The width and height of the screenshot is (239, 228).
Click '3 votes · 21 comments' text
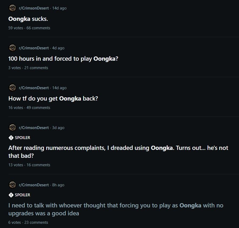coord(28,68)
